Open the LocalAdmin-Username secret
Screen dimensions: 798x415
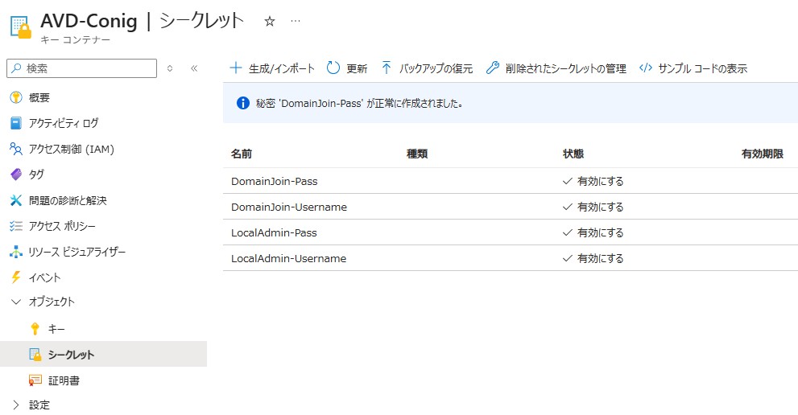(288, 258)
